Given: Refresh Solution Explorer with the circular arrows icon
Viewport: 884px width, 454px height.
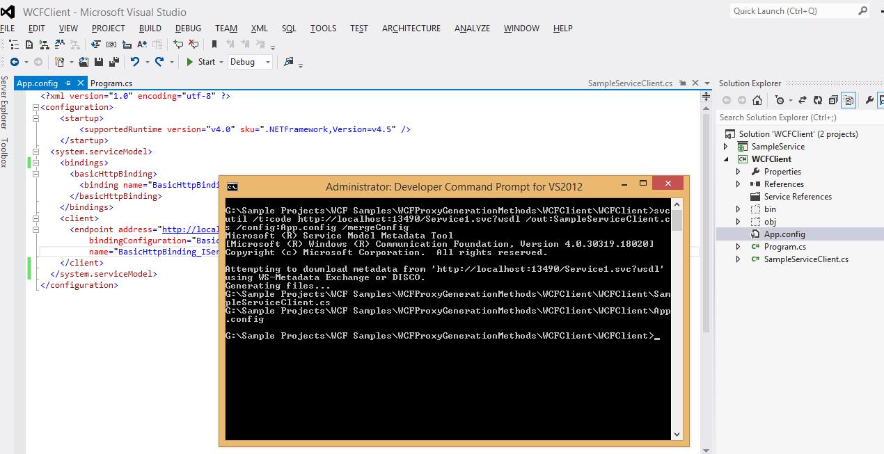Looking at the screenshot, I should coord(817,100).
